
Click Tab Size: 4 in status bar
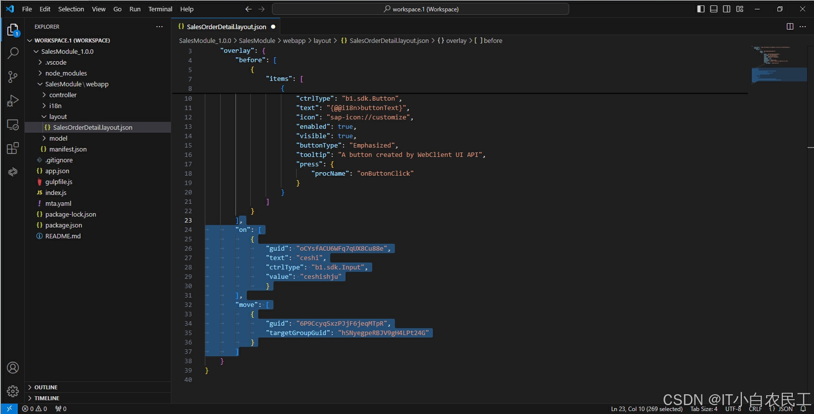pos(704,409)
